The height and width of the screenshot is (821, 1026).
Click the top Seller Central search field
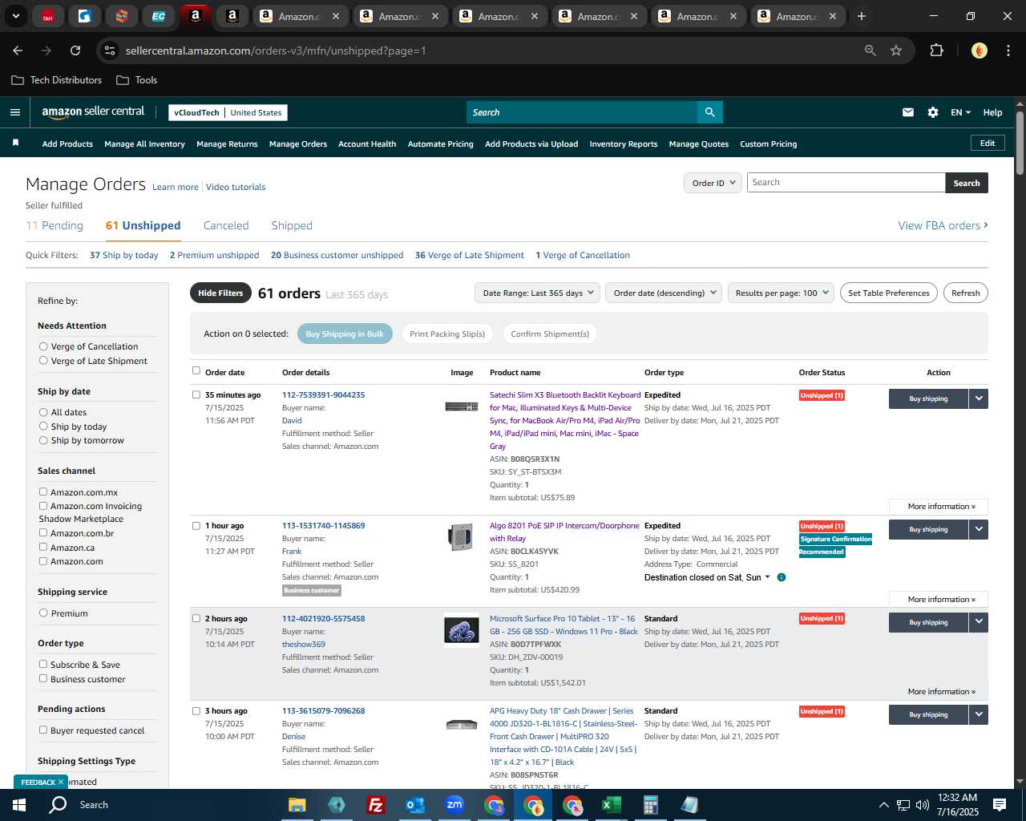[x=582, y=112]
